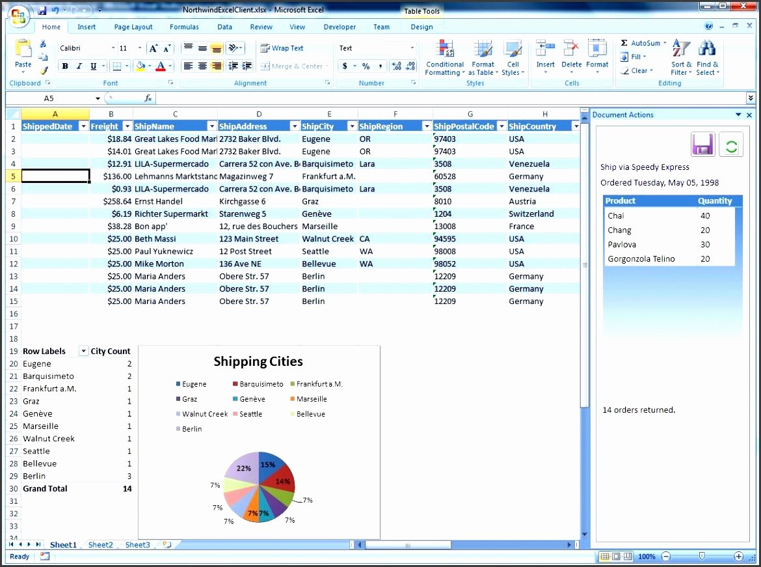Screen dimensions: 761x567
Task: Open the Row Labels filter dropdown
Action: [83, 351]
